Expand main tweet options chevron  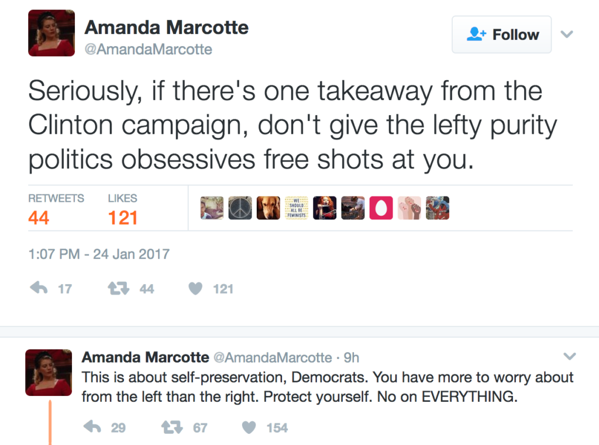pos(566,35)
